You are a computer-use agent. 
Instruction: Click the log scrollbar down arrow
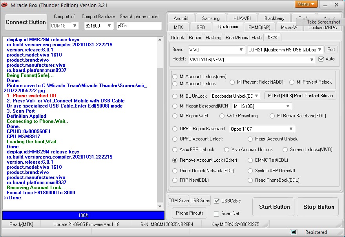click(160, 206)
